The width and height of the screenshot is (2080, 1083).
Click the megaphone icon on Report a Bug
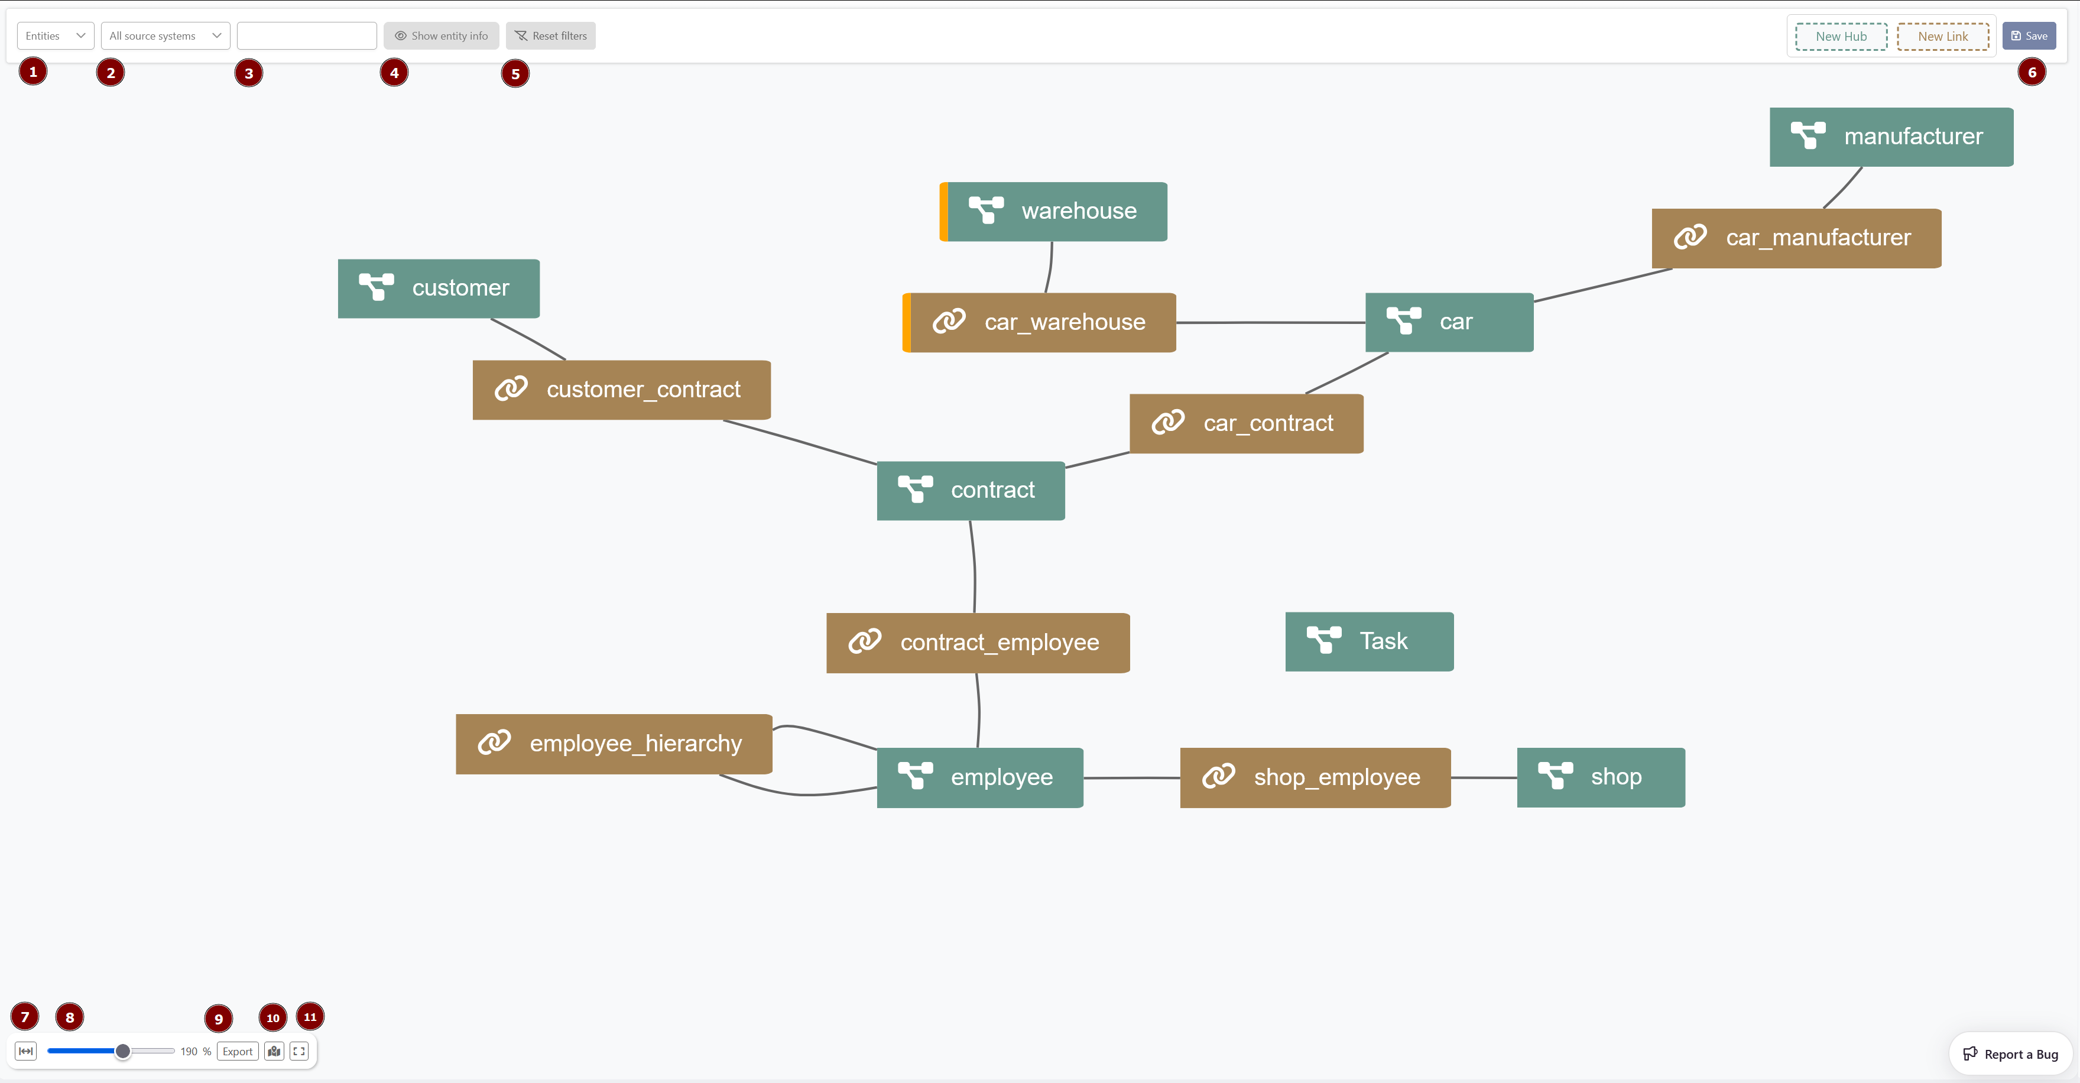pyautogui.click(x=1970, y=1053)
